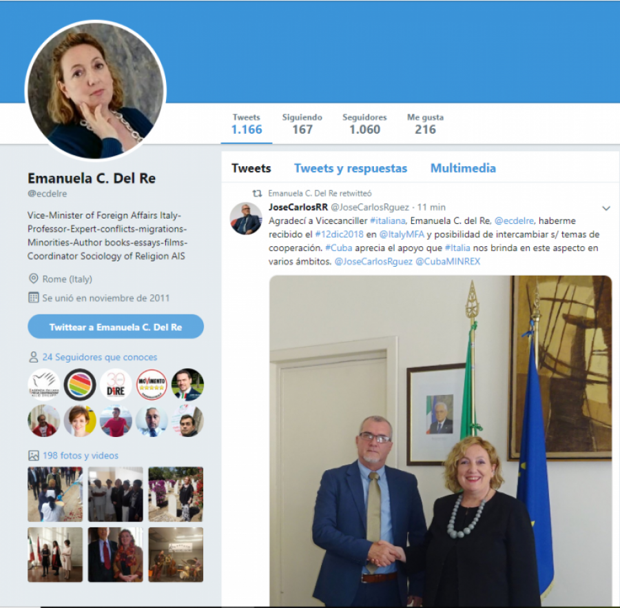The width and height of the screenshot is (620, 608).
Task: Open Emanuela C. Del Re's profile picture
Action: (x=96, y=90)
